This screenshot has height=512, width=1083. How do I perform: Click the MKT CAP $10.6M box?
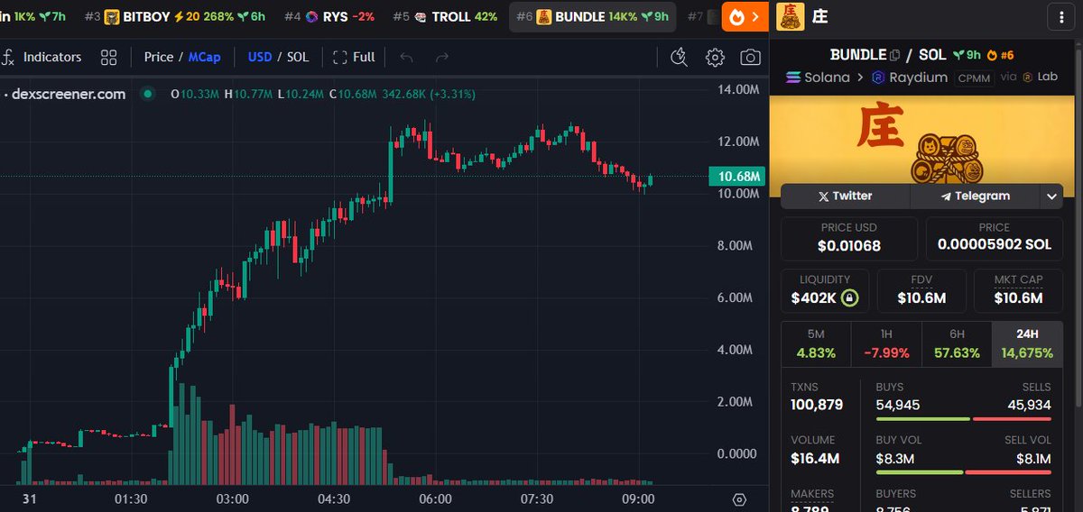click(x=1018, y=290)
